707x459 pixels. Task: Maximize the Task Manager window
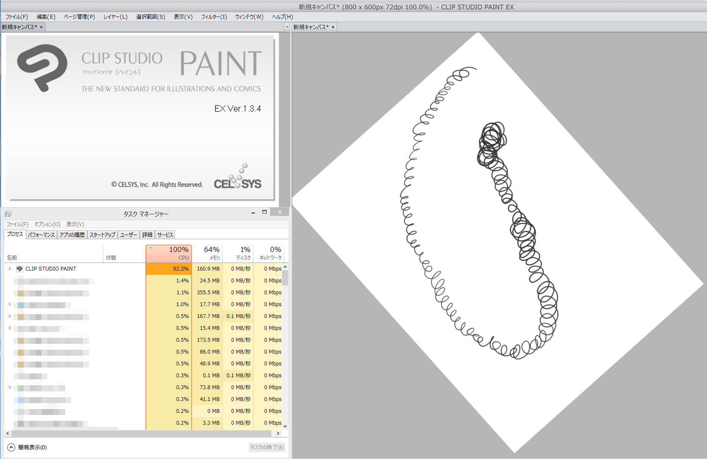(x=265, y=212)
